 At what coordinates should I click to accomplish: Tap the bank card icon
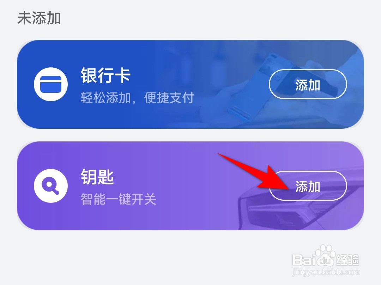(x=51, y=84)
